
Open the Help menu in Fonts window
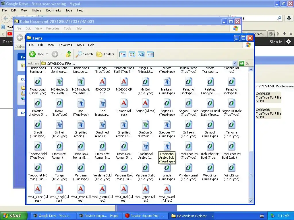coord(91,45)
